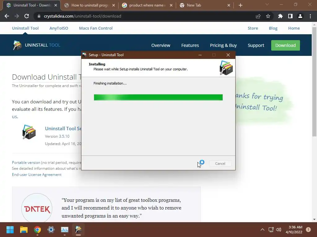Click the Uninstall Tool box icon in setup header
The width and height of the screenshot is (317, 237).
click(x=226, y=68)
